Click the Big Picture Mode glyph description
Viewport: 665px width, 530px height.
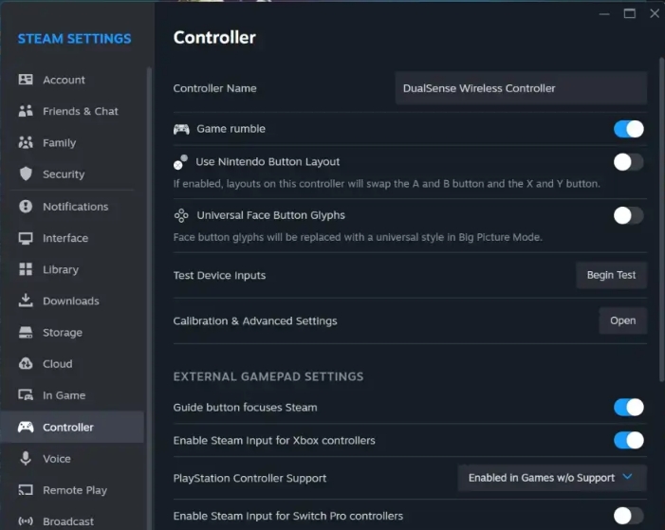point(358,237)
